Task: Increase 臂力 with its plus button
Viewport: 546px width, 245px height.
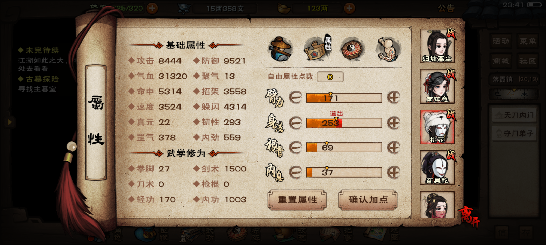Action: pos(393,98)
